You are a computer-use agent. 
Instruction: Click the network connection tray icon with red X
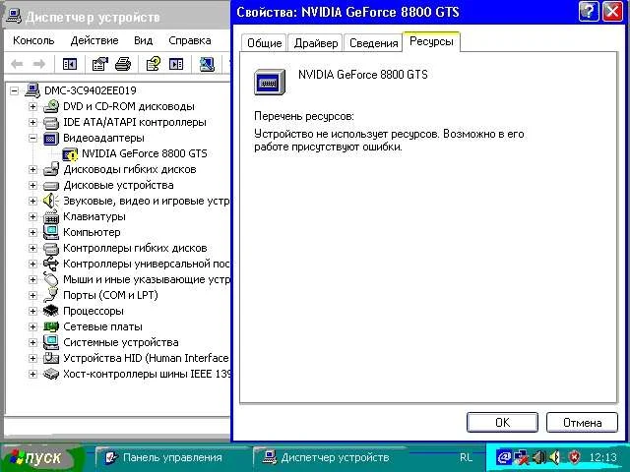point(522,457)
